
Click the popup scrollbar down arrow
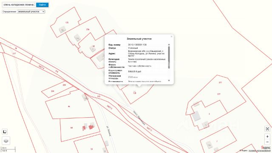(x=169, y=80)
